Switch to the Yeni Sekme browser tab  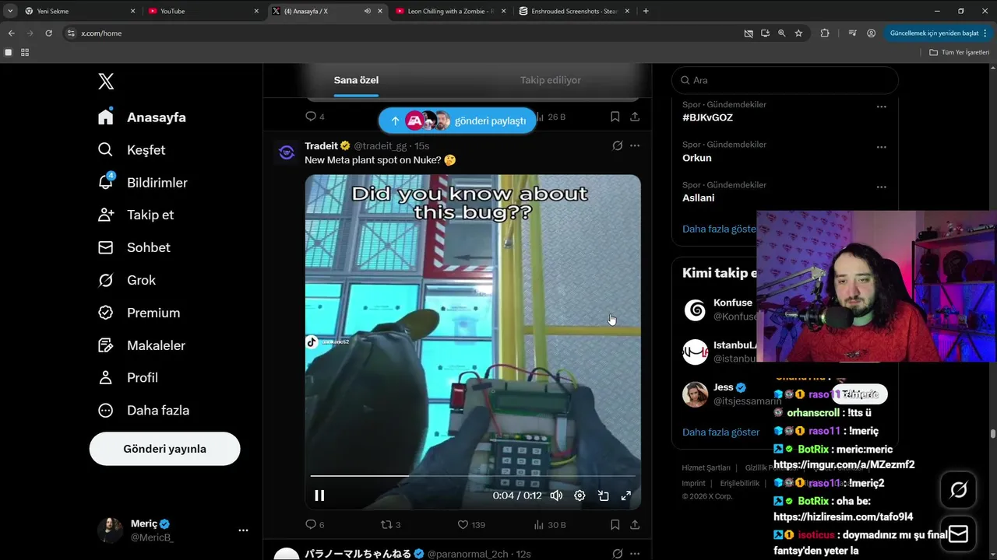(x=79, y=11)
